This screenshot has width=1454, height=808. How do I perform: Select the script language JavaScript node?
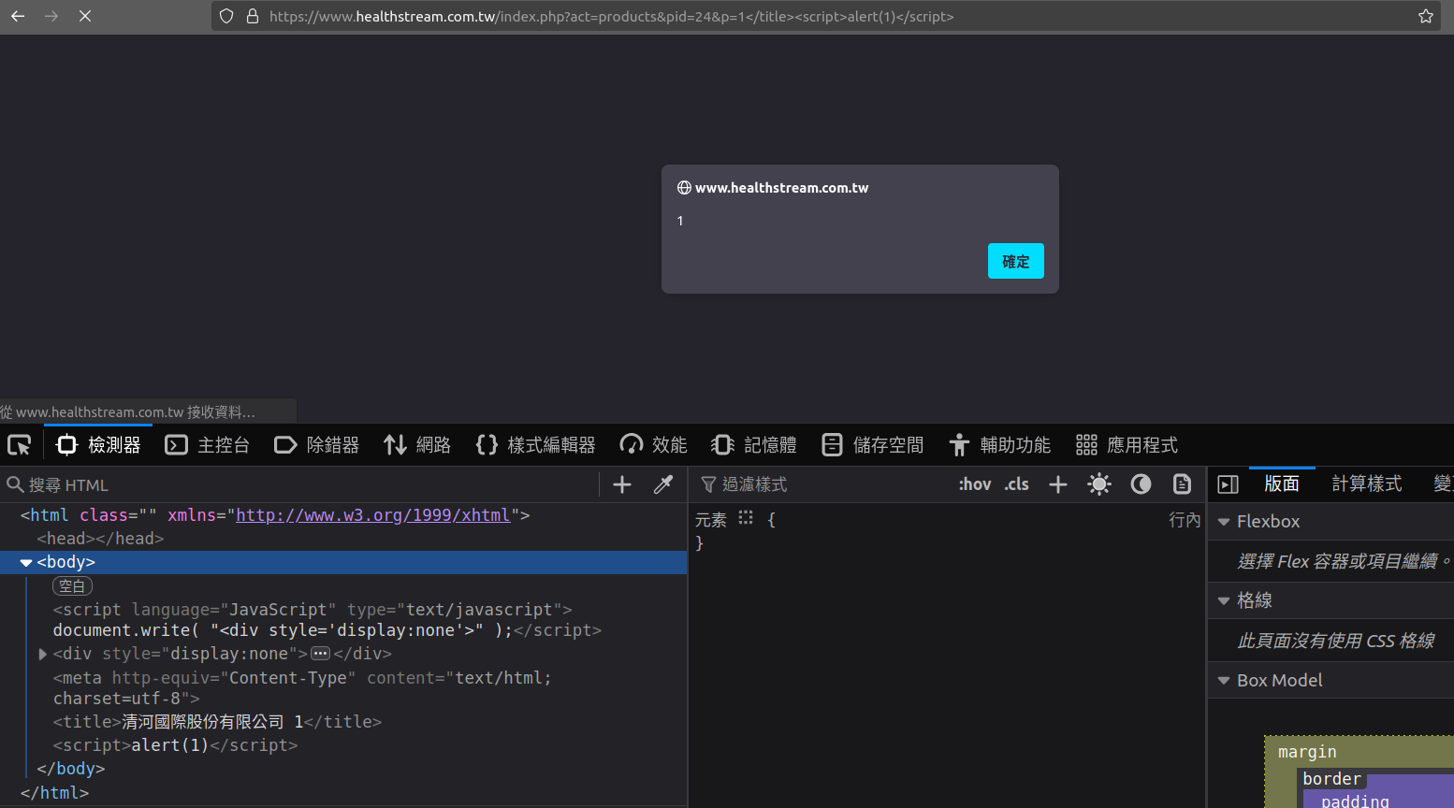(343, 620)
